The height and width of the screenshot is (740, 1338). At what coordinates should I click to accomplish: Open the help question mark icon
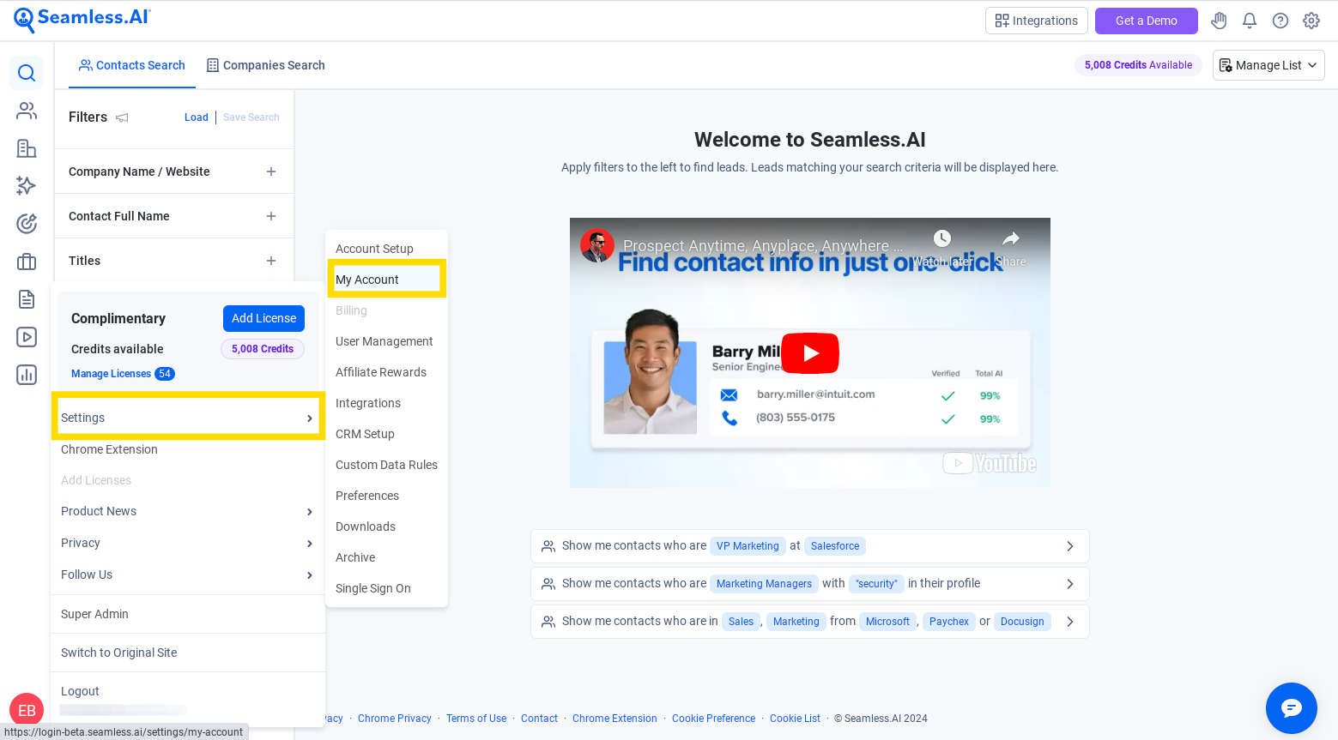[x=1280, y=21]
